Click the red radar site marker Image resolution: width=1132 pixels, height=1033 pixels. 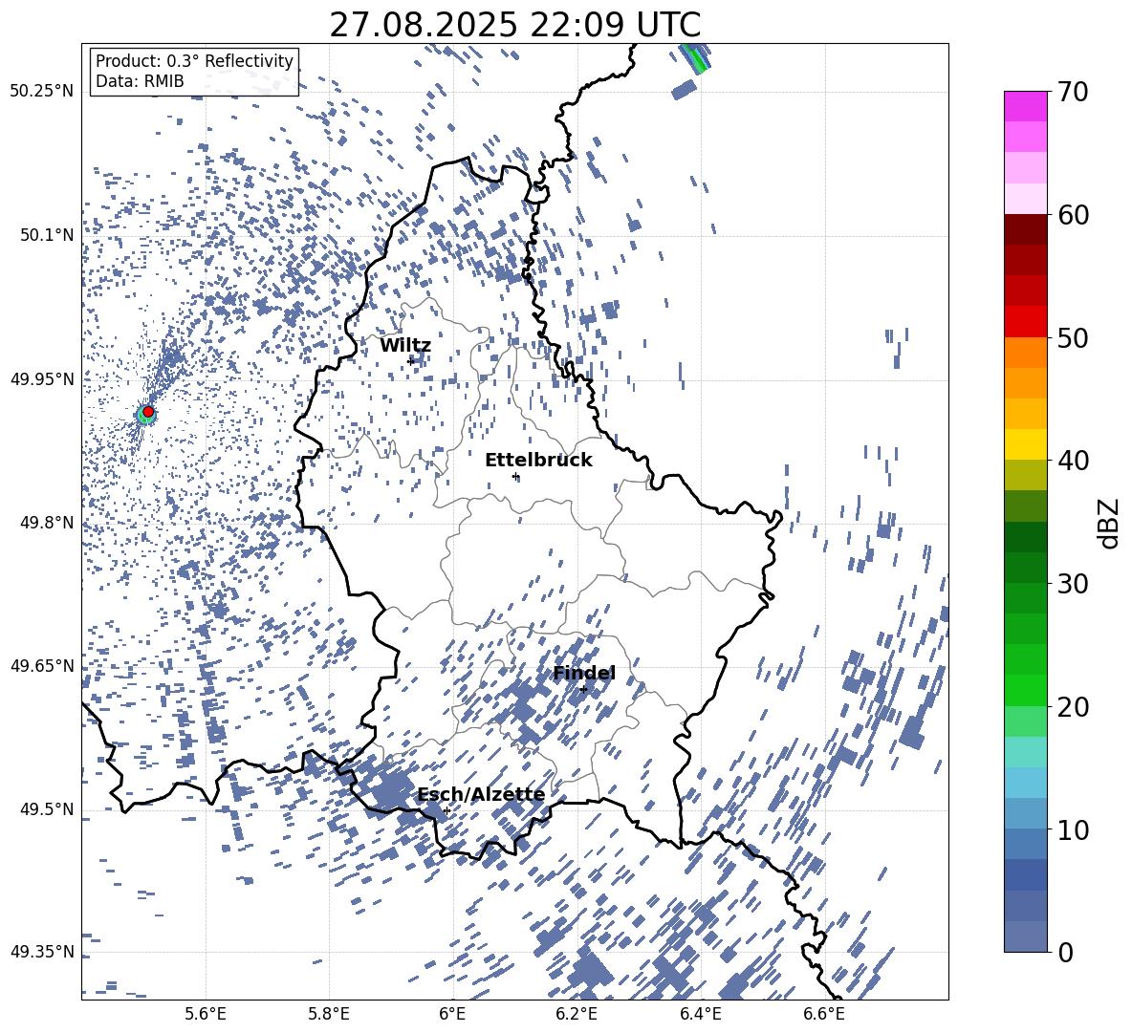tap(148, 412)
